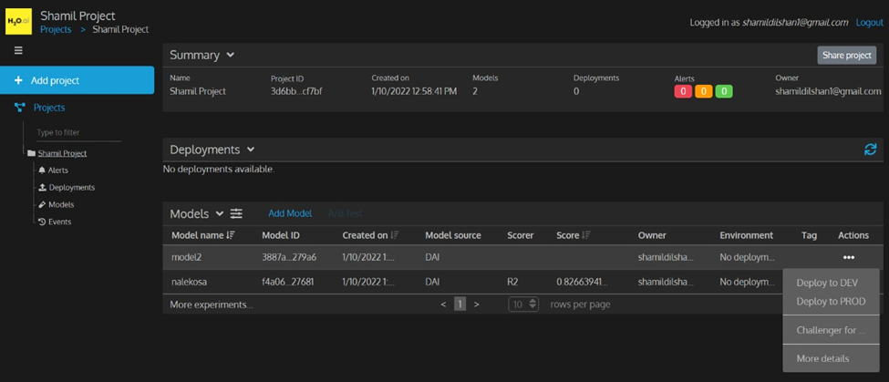The width and height of the screenshot is (889, 382).
Task: Click the Add Model link
Action: pyautogui.click(x=290, y=213)
